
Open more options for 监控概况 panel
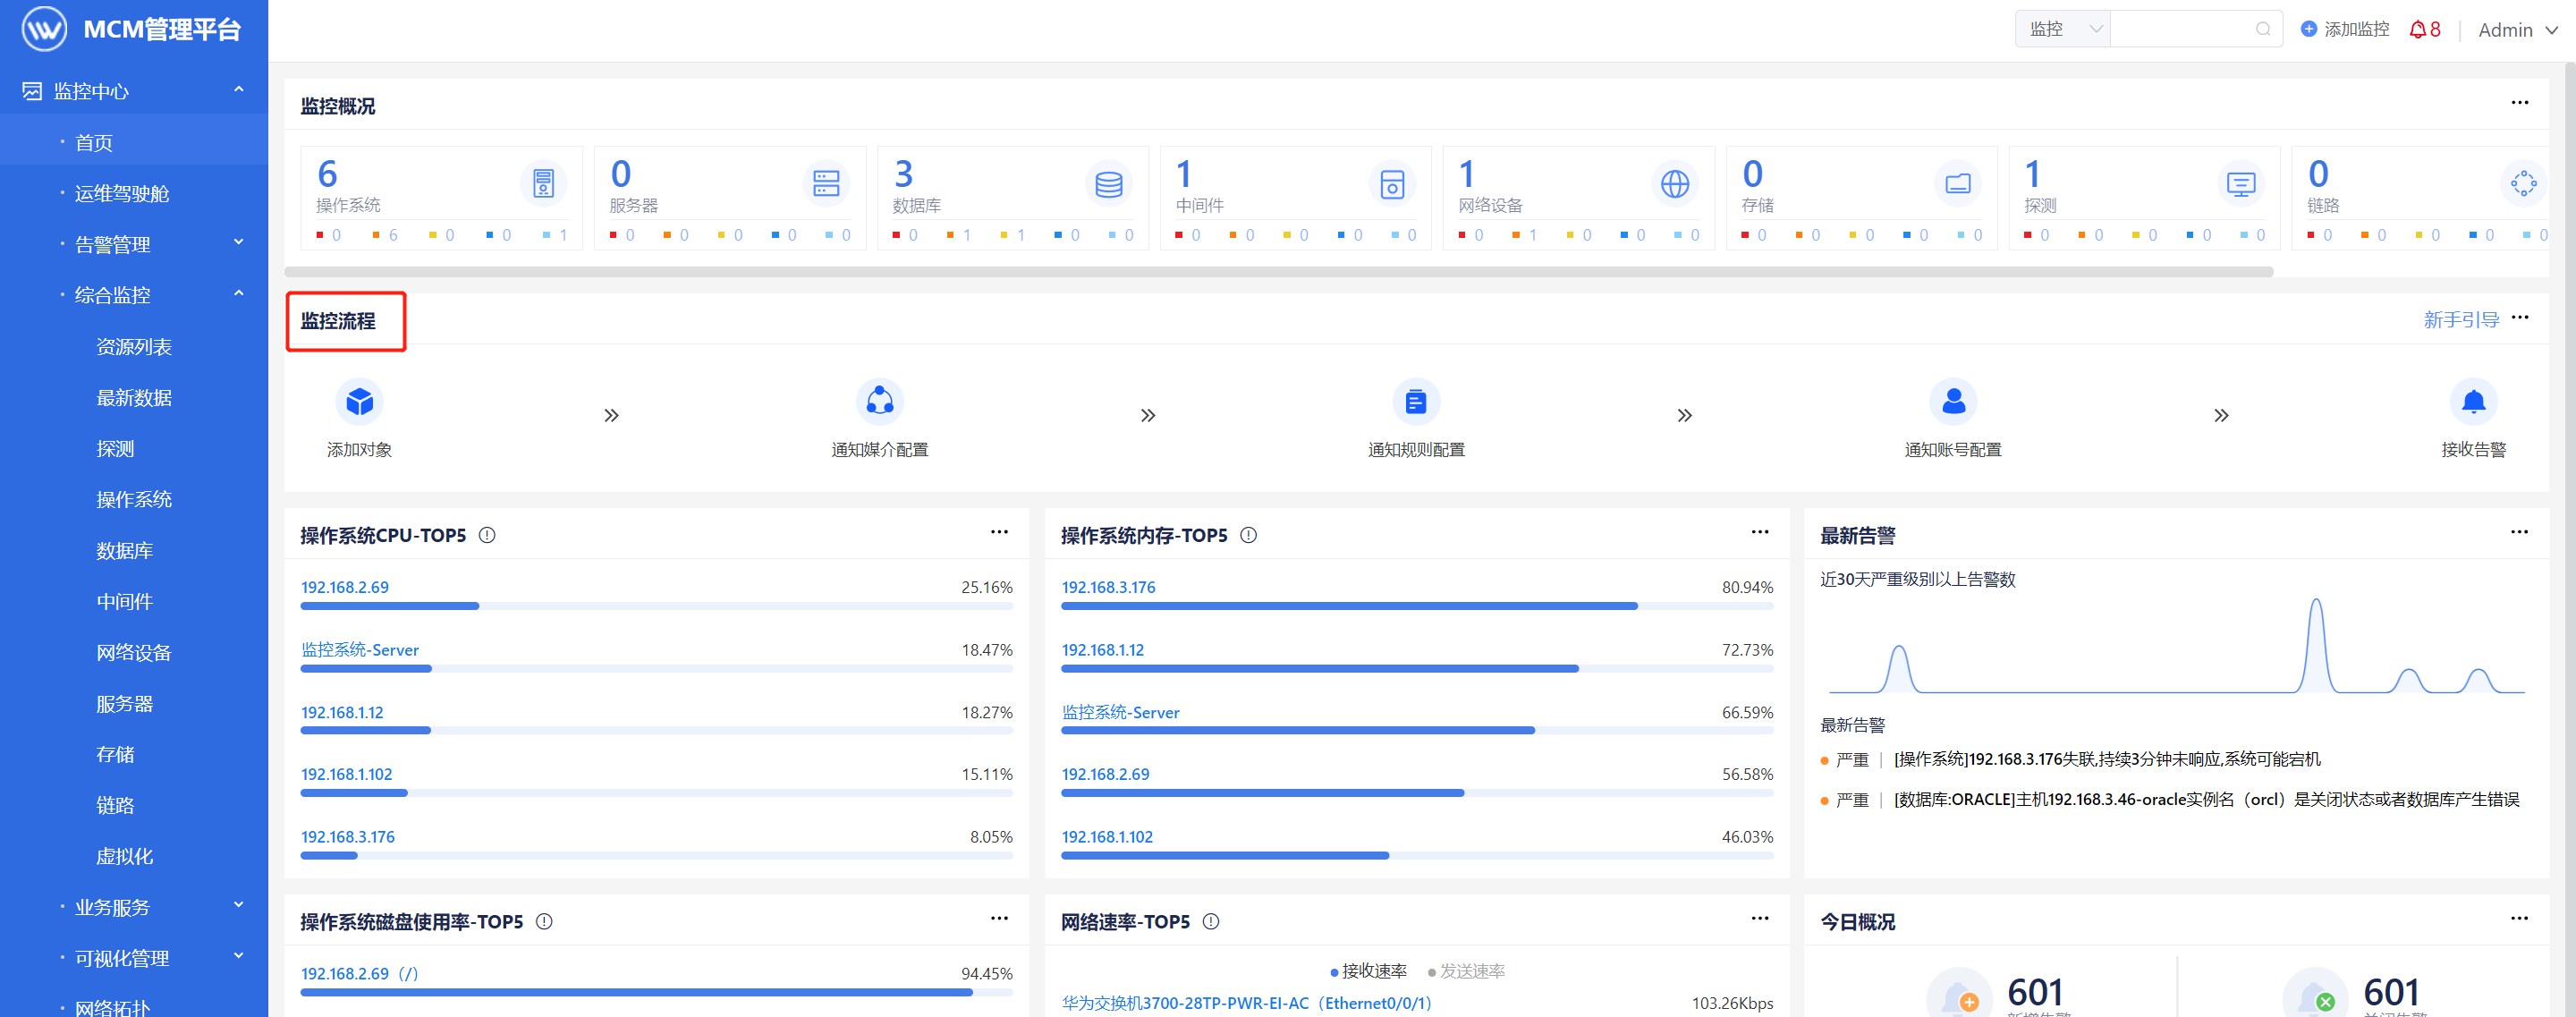coord(2519,102)
